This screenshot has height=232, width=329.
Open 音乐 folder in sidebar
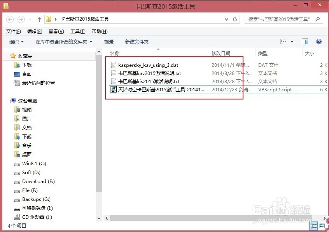click(27, 146)
